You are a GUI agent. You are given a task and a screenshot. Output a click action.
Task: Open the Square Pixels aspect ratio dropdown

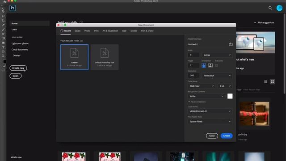[x=210, y=122]
